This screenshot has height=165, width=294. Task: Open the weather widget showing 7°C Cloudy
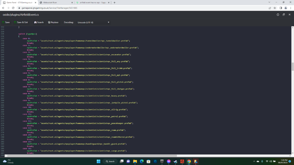[x=8, y=161]
